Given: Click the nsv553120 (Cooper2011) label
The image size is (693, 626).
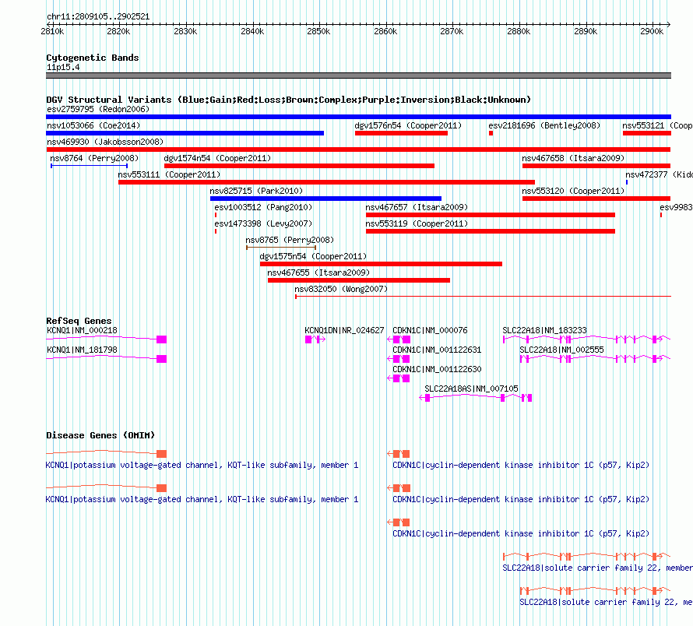Looking at the screenshot, I should pos(573,191).
